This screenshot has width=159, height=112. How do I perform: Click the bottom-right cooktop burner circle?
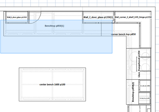click(x=145, y=67)
